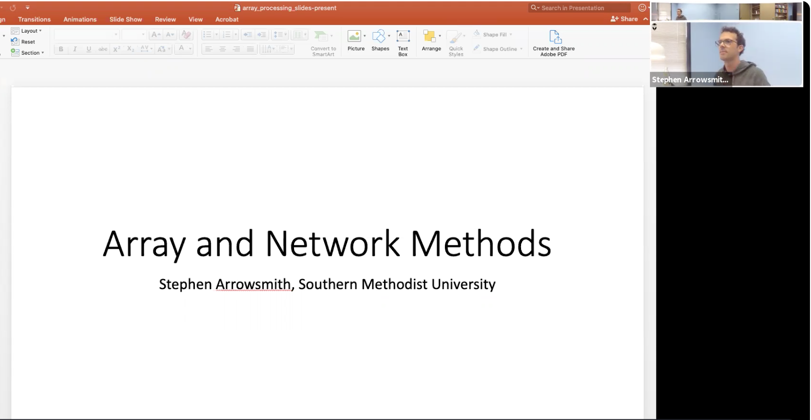The image size is (811, 420).
Task: Insert a Text Box
Action: [x=403, y=41]
